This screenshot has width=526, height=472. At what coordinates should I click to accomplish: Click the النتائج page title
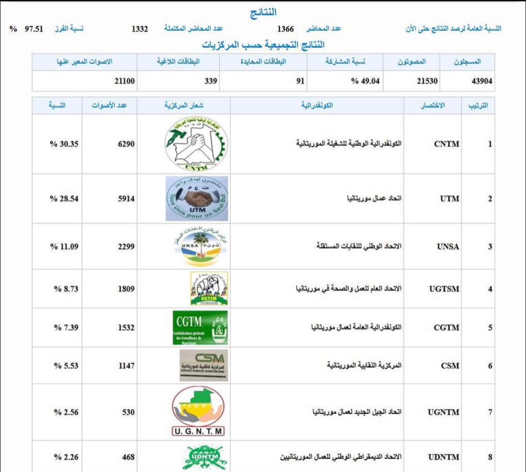[263, 13]
